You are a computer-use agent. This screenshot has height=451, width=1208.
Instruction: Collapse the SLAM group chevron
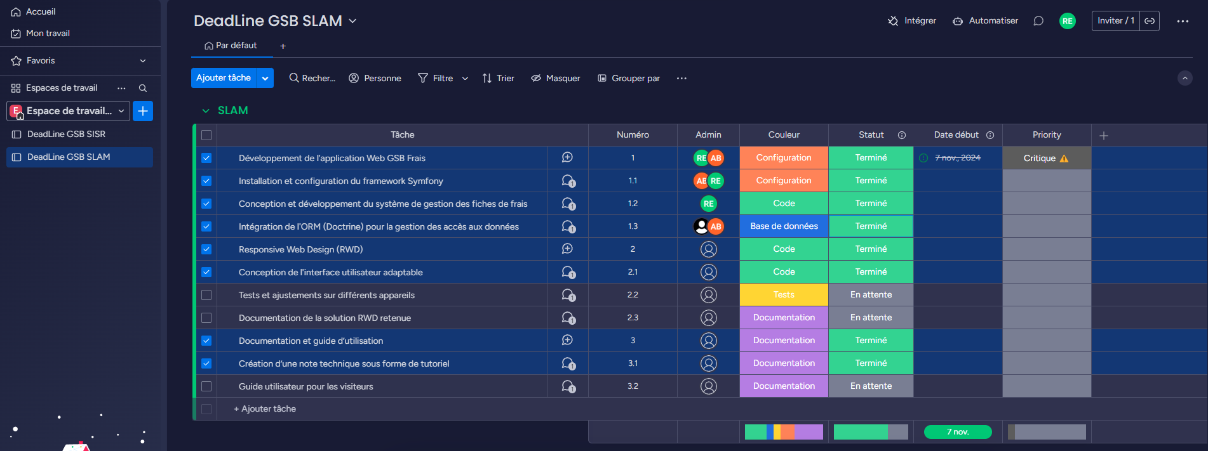pos(206,111)
